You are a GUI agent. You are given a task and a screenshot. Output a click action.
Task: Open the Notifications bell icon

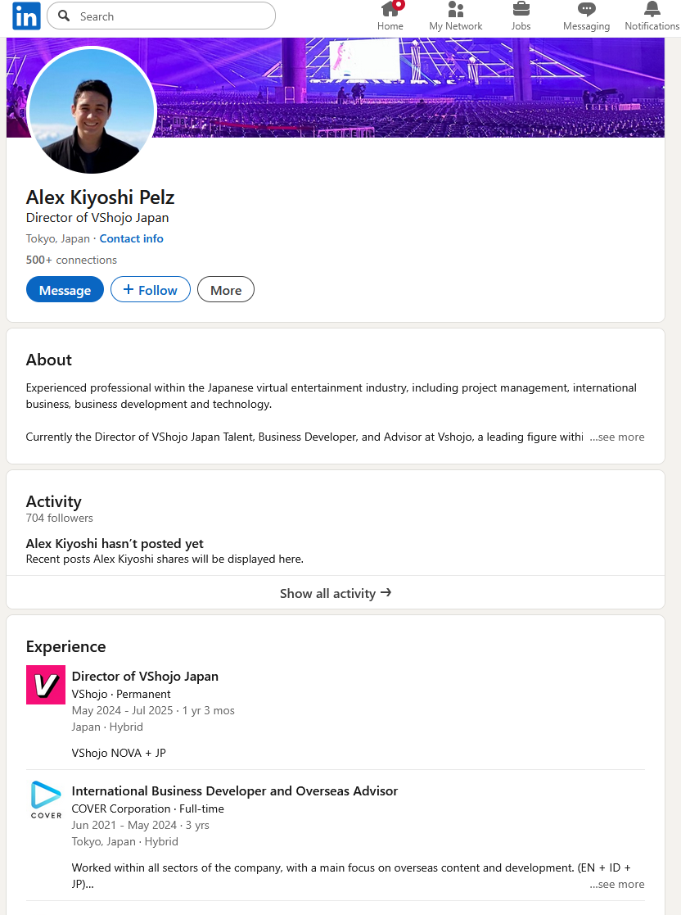(652, 11)
